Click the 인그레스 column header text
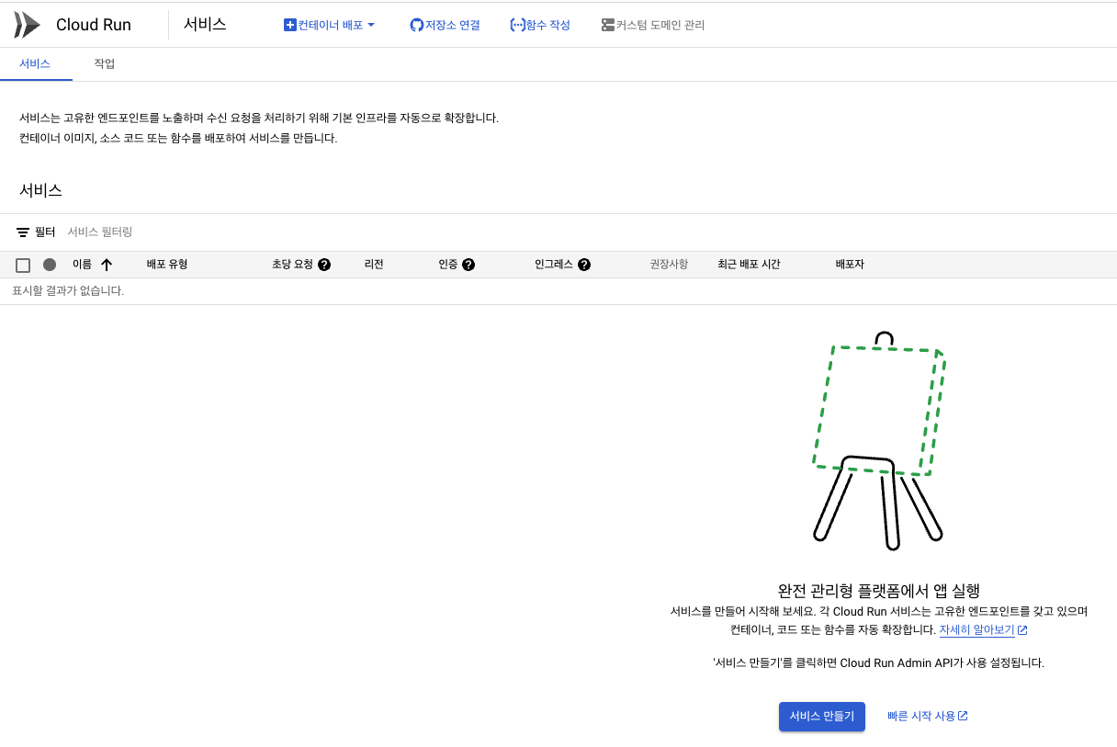Screen dimensions: 1117x747 point(554,265)
